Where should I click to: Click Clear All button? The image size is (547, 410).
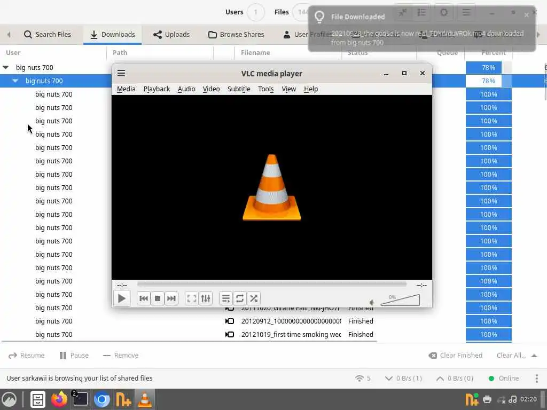pos(511,355)
